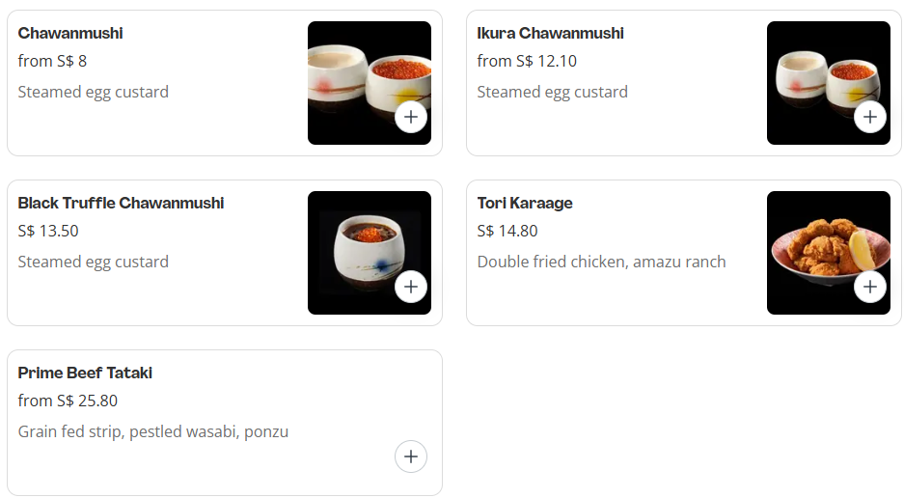The image size is (904, 498).
Task: Add Chawanmushi to cart with plus icon
Action: 411,117
